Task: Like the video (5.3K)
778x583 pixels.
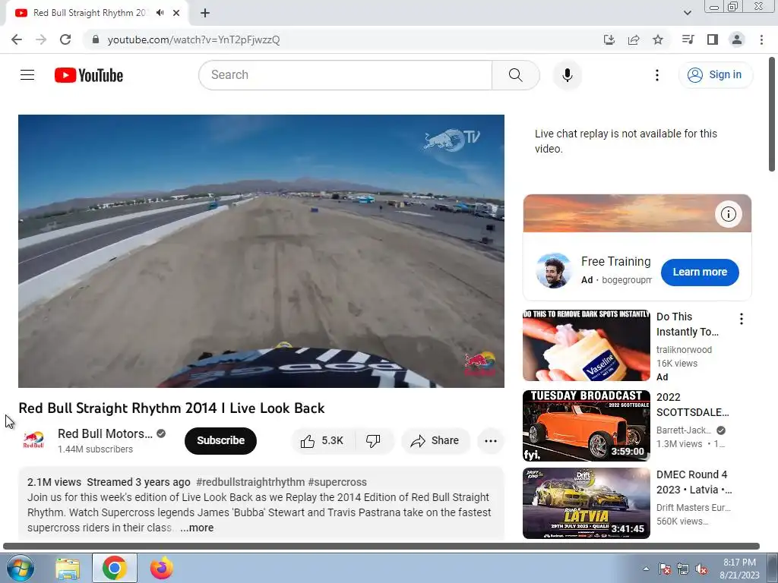Action: (322, 441)
